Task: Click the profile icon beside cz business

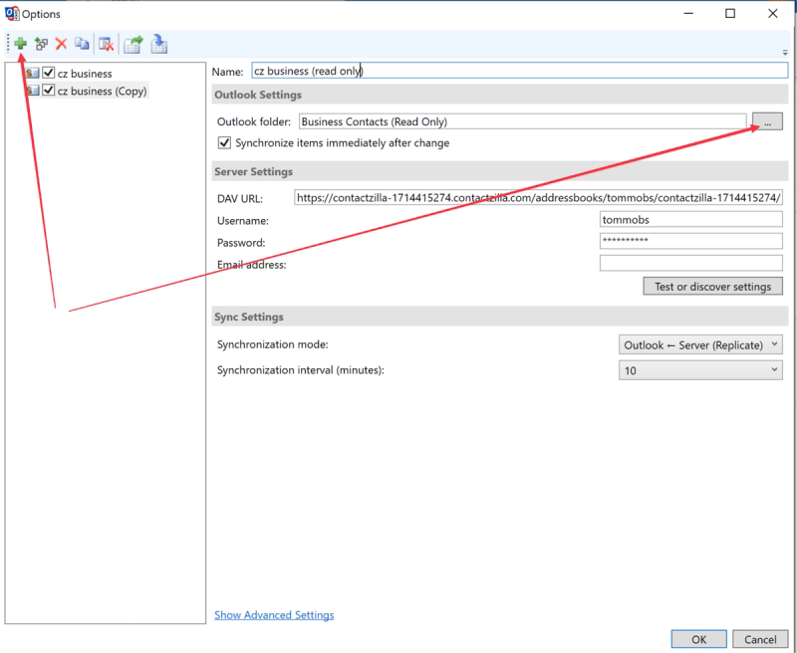Action: pyautogui.click(x=32, y=73)
